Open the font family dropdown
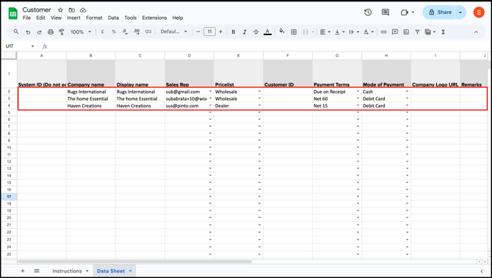This screenshot has width=492, height=278. click(173, 32)
